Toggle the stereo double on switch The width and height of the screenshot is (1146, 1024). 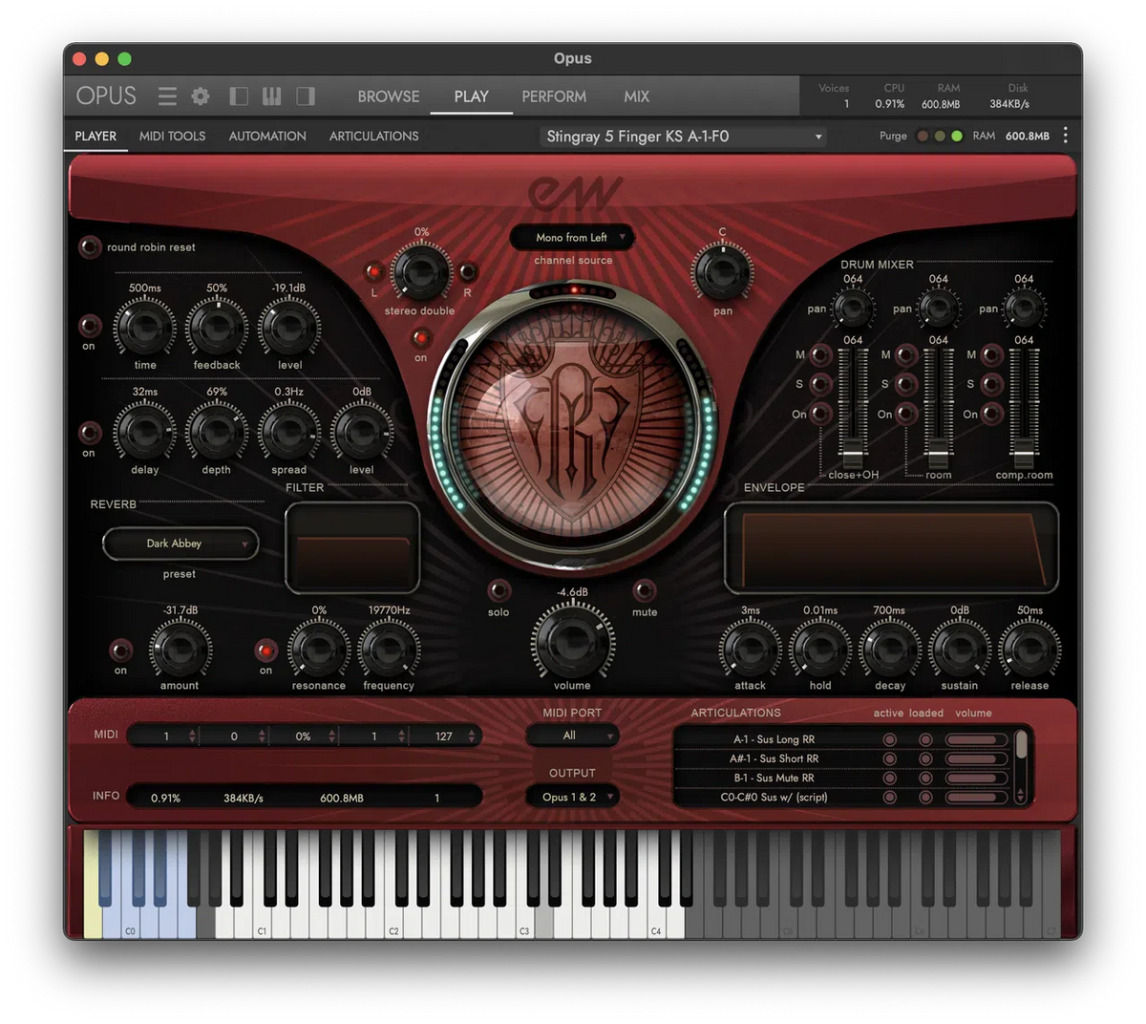click(421, 338)
